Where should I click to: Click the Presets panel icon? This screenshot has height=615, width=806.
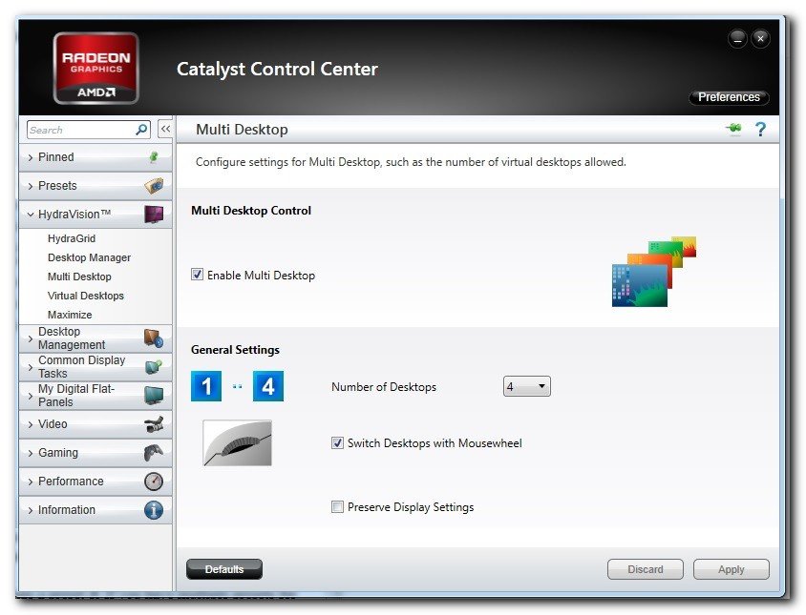[x=154, y=185]
